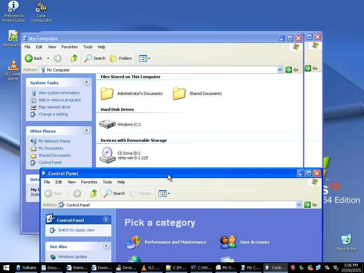Switch to the VLC taskbar button
Viewport: 364px width, 273px height.
pos(151,268)
